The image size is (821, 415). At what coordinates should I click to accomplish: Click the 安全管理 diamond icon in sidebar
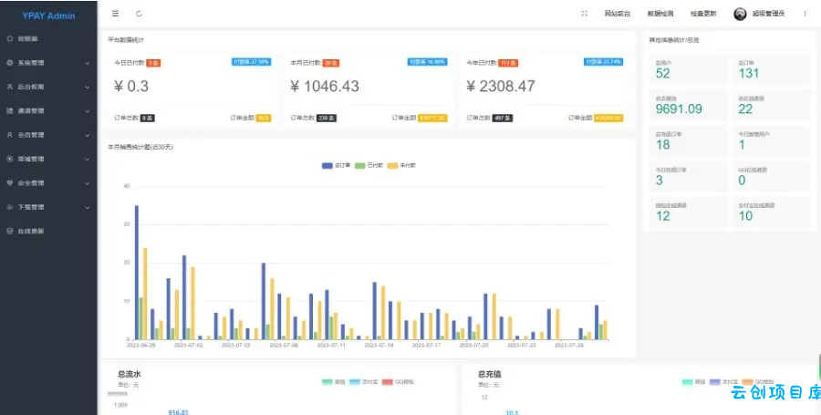click(x=10, y=183)
